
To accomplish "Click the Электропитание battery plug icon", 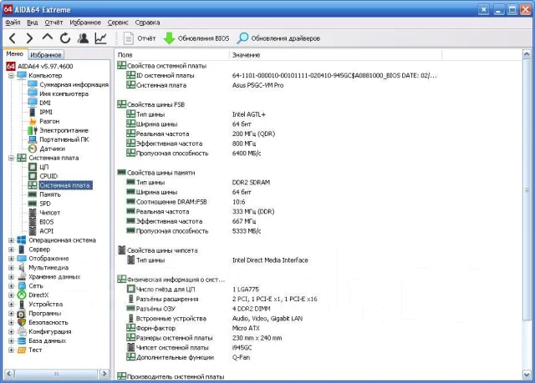I will (33, 130).
